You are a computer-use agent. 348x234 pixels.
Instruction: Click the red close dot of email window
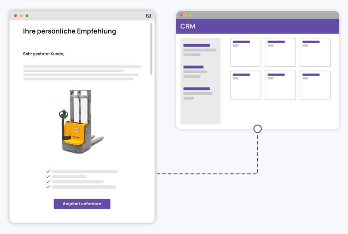16,16
